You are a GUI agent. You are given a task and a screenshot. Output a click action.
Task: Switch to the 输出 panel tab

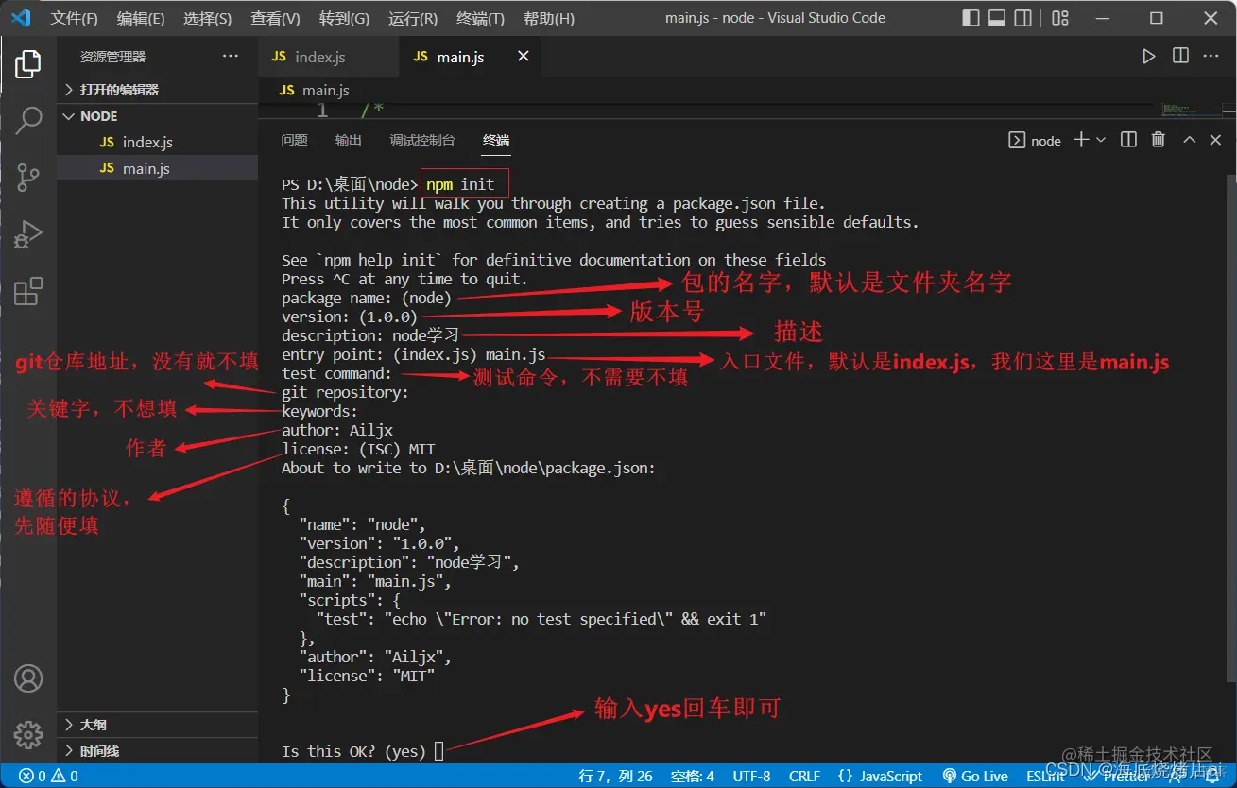pyautogui.click(x=349, y=140)
